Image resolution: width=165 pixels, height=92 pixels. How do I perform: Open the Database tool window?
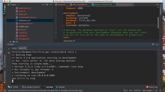161,10
